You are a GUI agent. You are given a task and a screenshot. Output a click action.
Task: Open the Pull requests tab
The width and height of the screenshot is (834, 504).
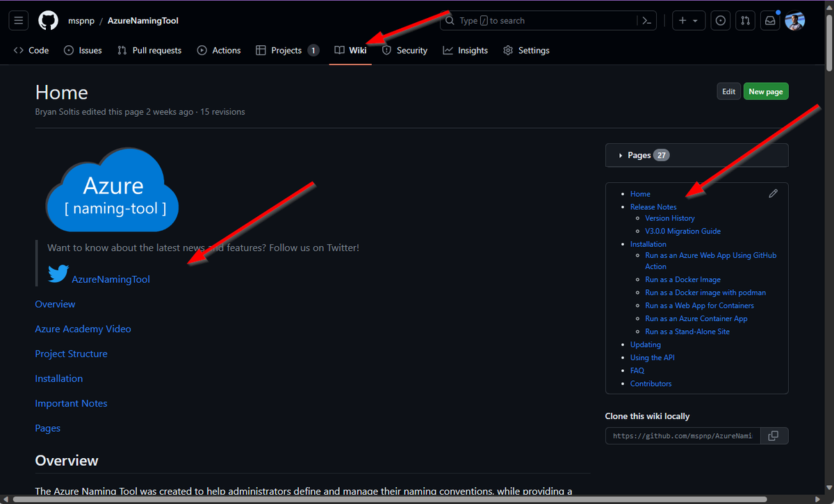(149, 51)
